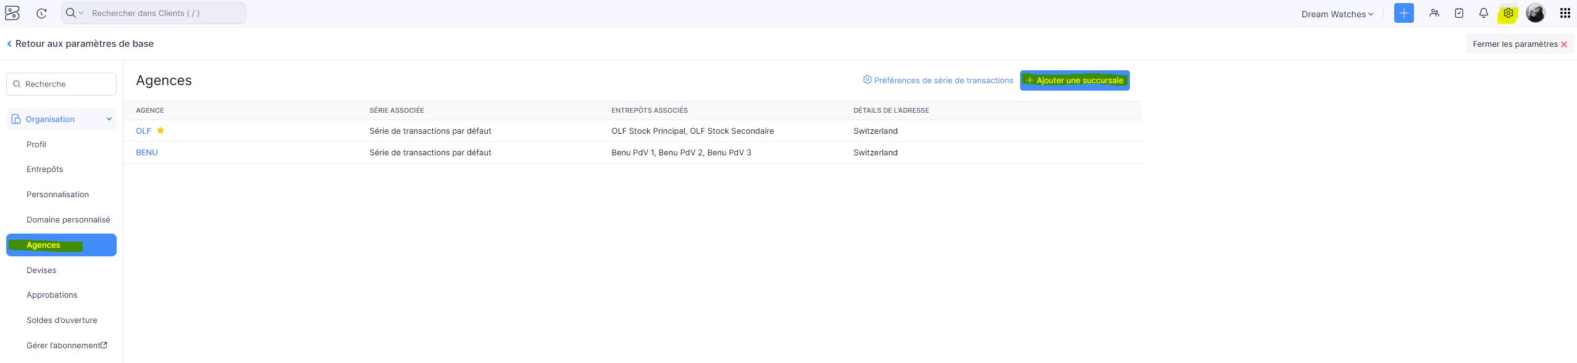
Task: Open recent activity history icon
Action: pos(41,13)
